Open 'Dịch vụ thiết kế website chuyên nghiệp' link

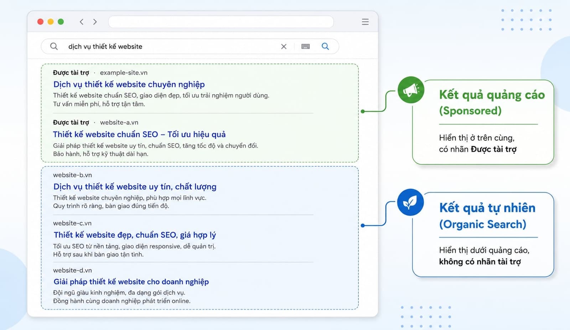click(129, 84)
